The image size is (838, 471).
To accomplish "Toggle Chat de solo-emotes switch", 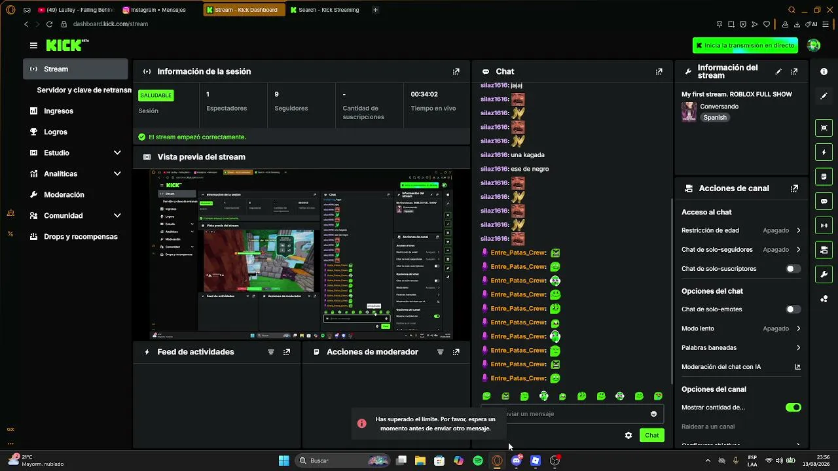I will [793, 309].
